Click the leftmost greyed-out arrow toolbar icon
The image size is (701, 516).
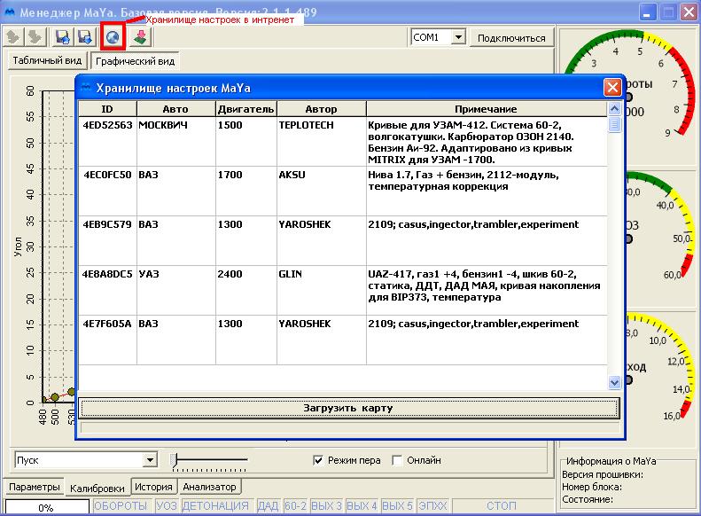point(13,37)
